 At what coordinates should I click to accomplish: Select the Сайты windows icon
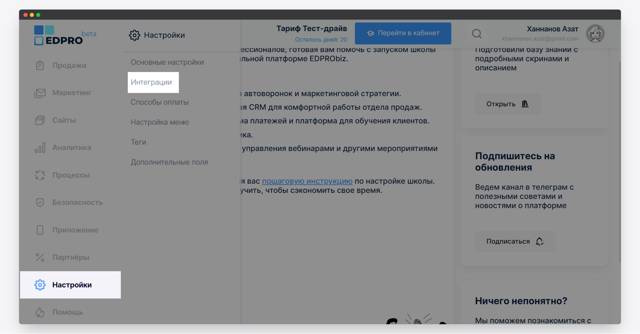(40, 120)
